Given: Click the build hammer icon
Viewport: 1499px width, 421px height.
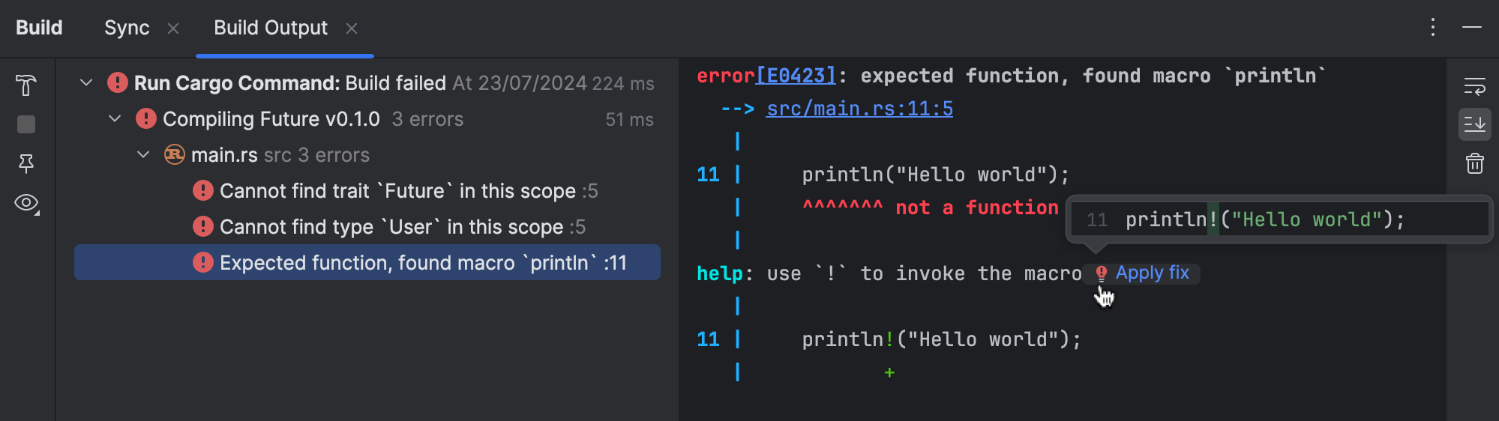Looking at the screenshot, I should coord(26,85).
